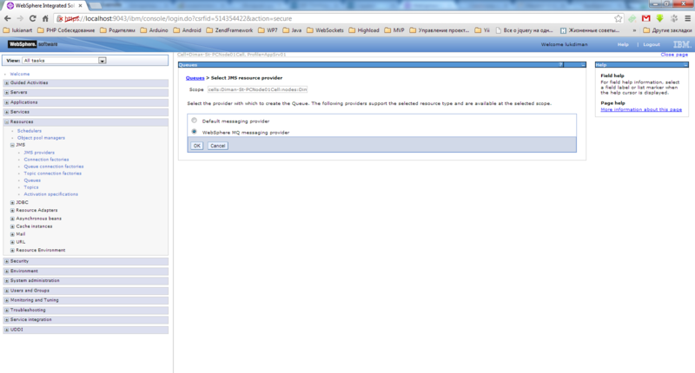The width and height of the screenshot is (695, 373).
Task: Open the Chrome menu icon
Action: (688, 18)
